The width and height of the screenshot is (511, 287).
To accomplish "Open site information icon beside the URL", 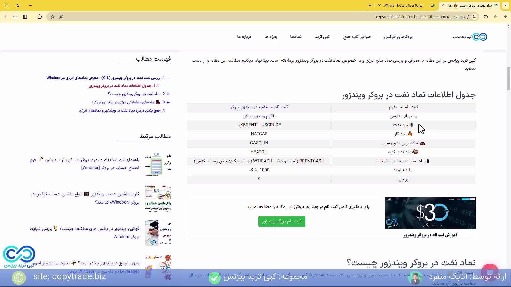I will click(474, 17).
